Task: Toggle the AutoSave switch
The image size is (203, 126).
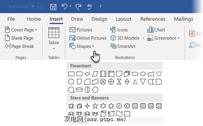Action: point(37,6)
